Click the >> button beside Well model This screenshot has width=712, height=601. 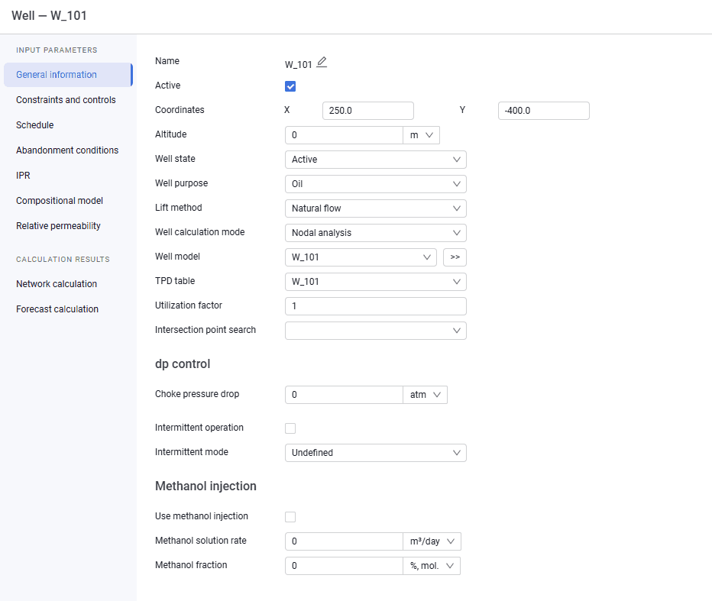pyautogui.click(x=455, y=257)
